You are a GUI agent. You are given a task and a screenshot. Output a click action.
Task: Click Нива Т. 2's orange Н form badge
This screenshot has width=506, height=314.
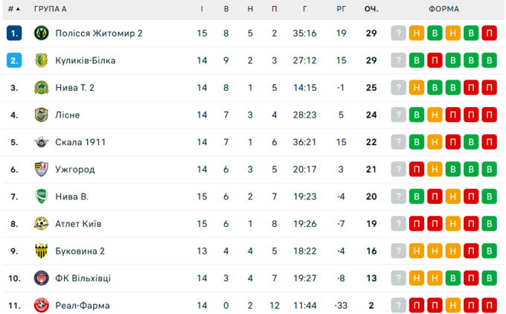tap(417, 88)
